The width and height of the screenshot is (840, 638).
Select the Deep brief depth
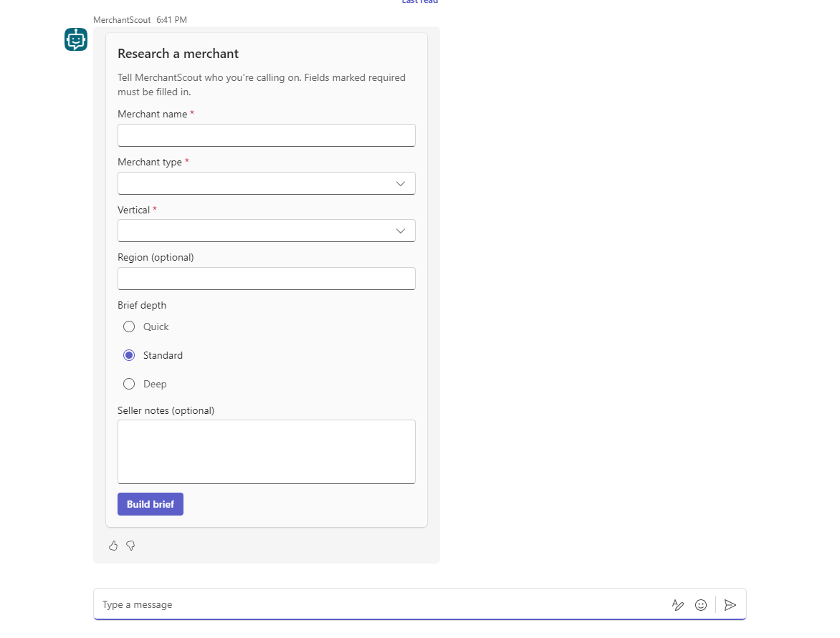(129, 384)
